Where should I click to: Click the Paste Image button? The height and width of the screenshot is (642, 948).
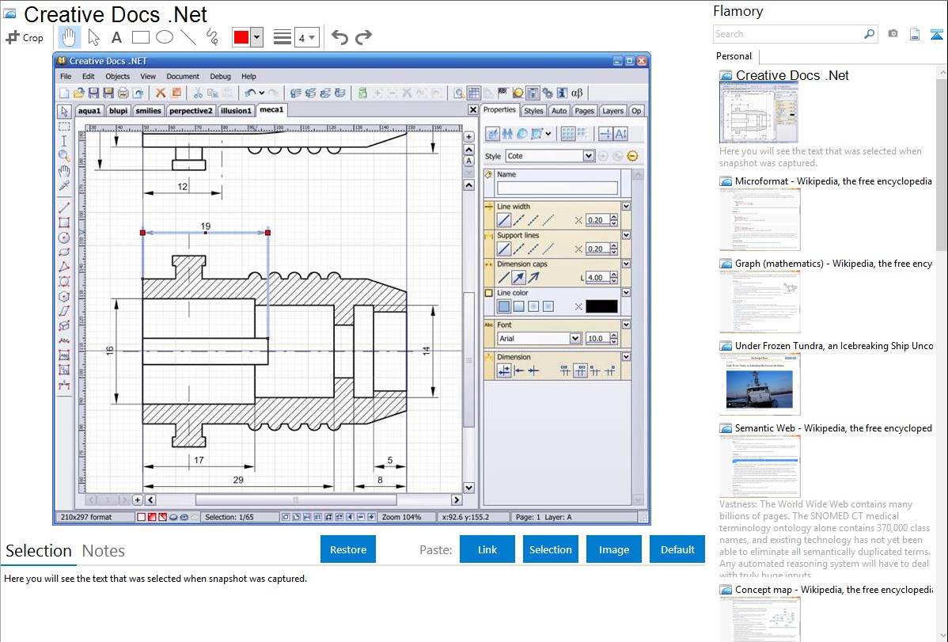[613, 549]
